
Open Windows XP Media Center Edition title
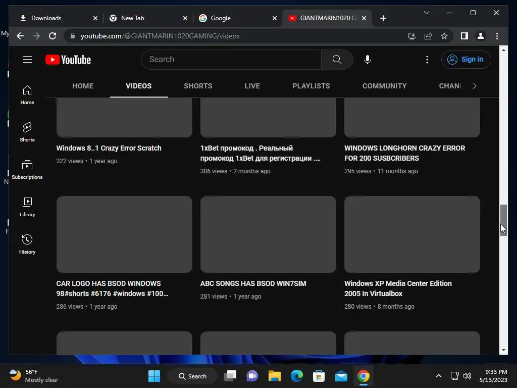(x=398, y=288)
